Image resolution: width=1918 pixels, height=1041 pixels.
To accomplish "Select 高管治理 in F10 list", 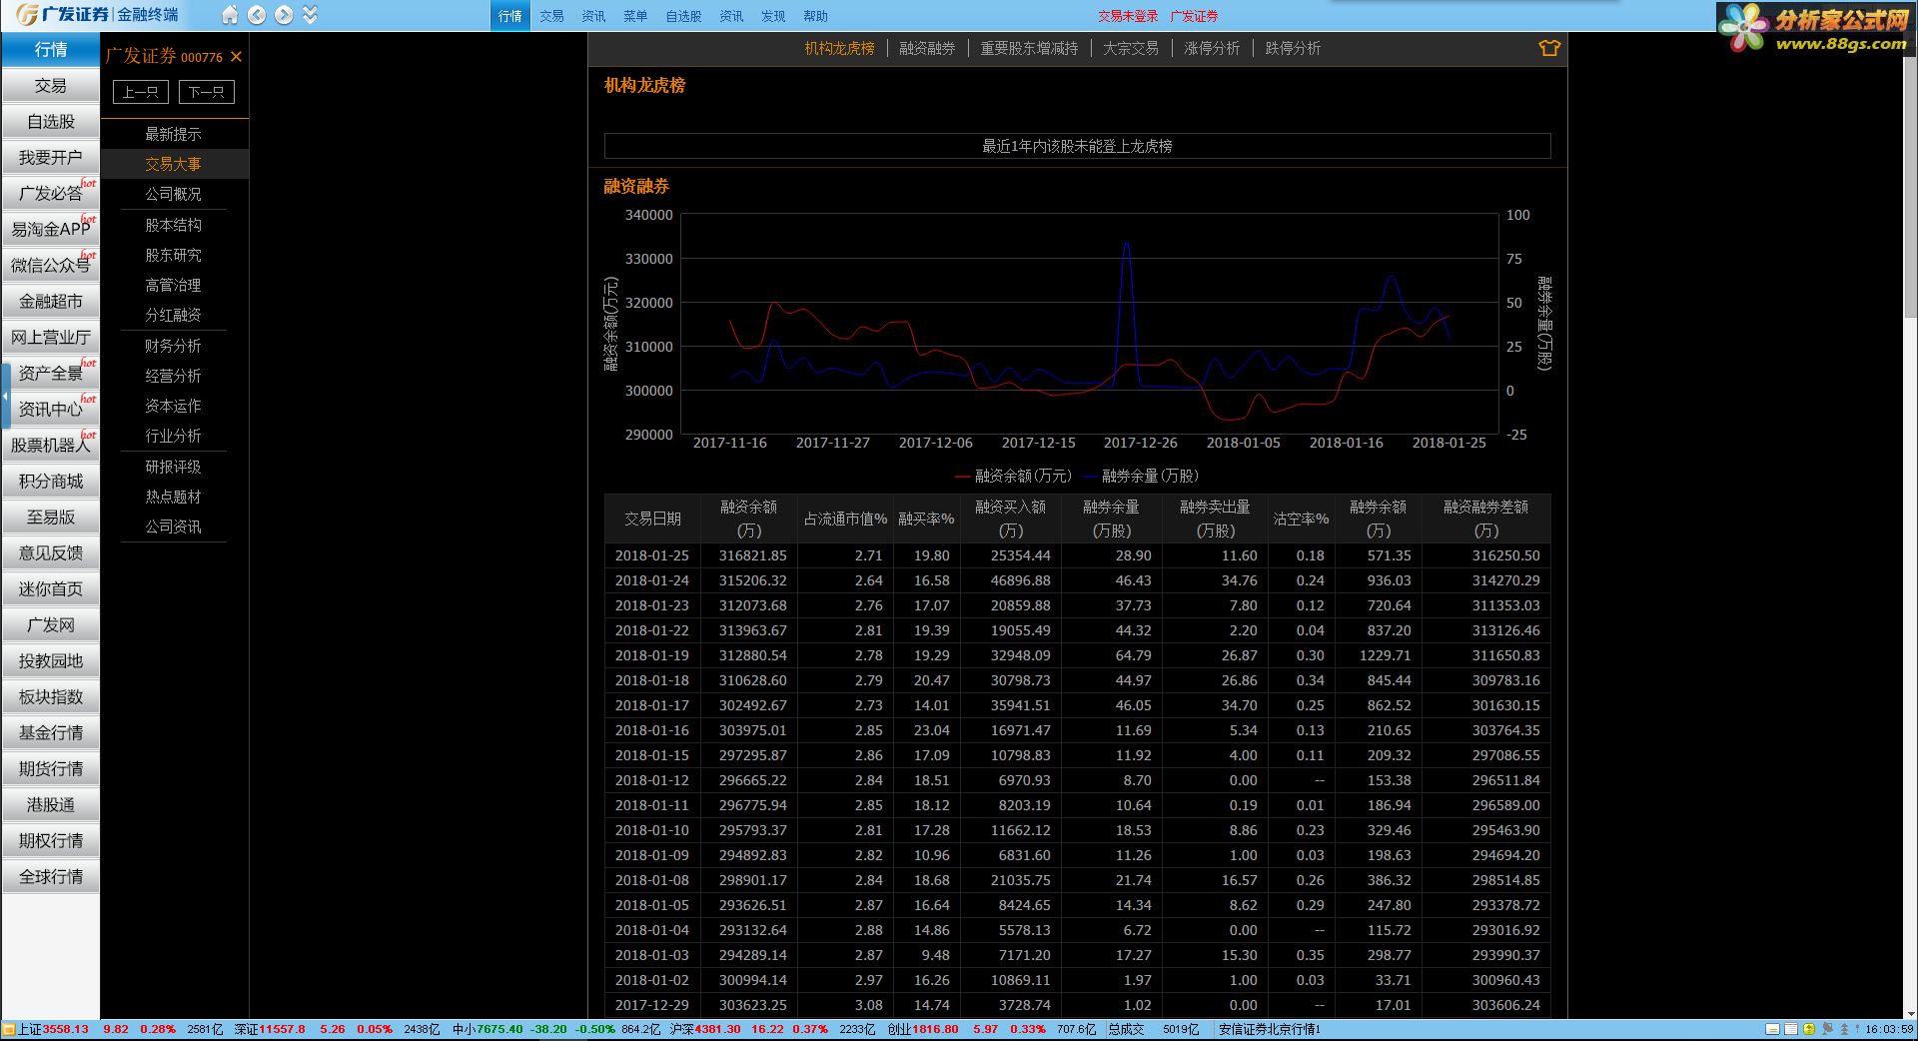I will click(173, 285).
